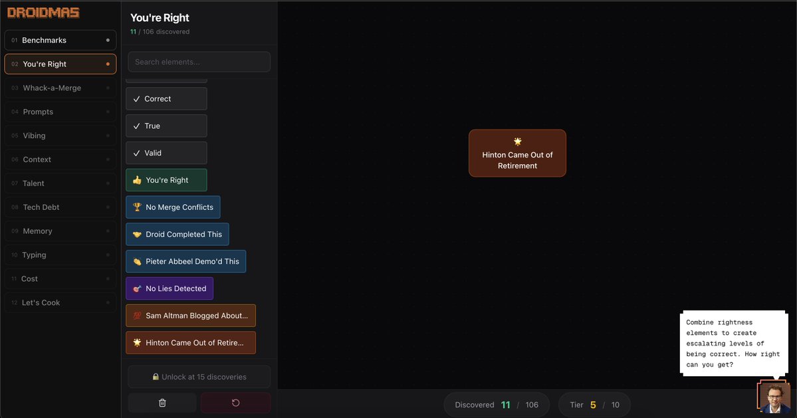Click the lock icon on Unlock at 15 discoveries
The image size is (797, 418).
click(x=156, y=377)
